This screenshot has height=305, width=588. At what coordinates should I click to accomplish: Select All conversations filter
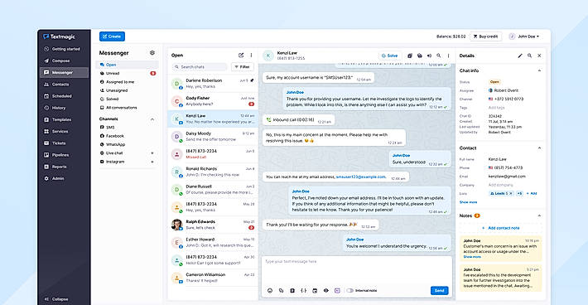tap(127, 108)
